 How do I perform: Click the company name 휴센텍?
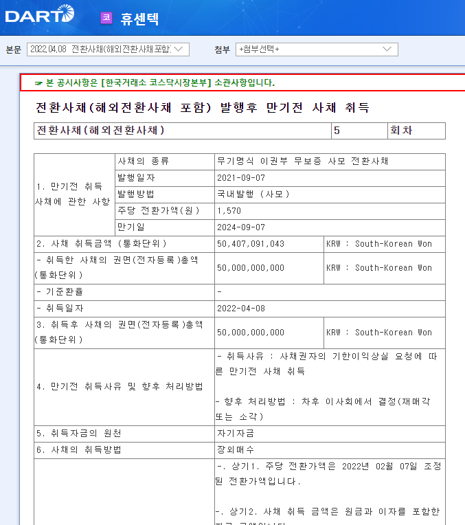click(139, 19)
